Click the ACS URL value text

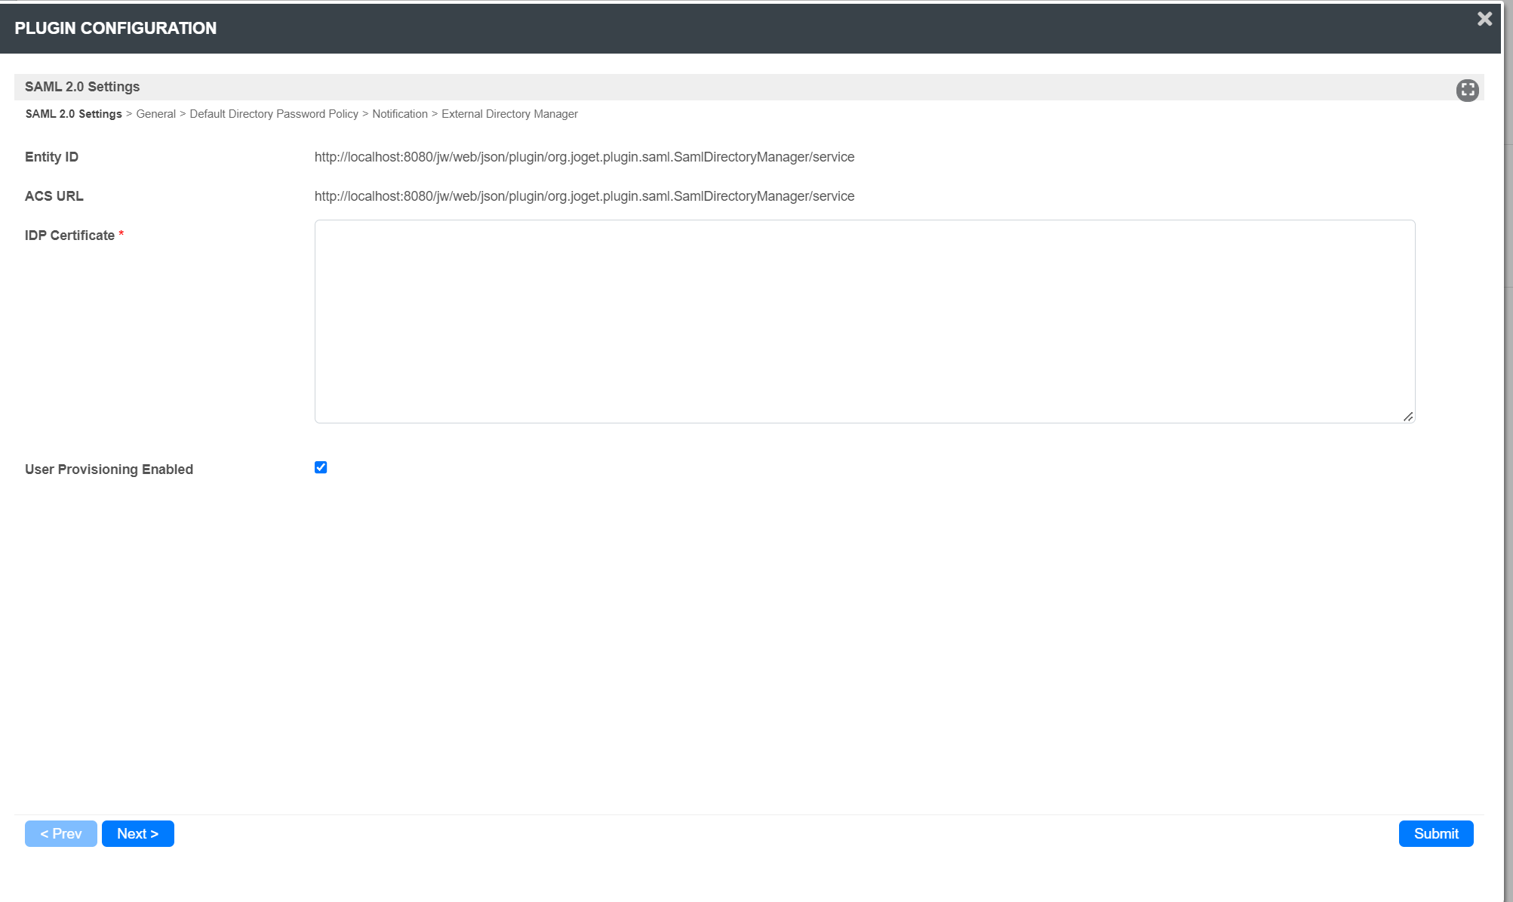click(x=584, y=196)
